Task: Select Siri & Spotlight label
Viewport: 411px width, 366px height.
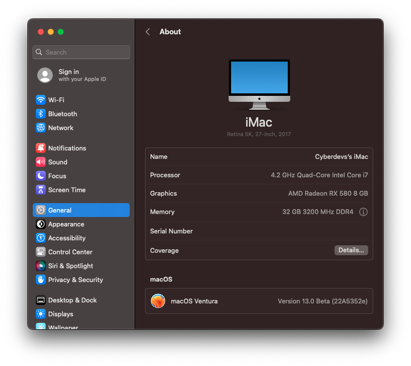Action: pyautogui.click(x=71, y=266)
